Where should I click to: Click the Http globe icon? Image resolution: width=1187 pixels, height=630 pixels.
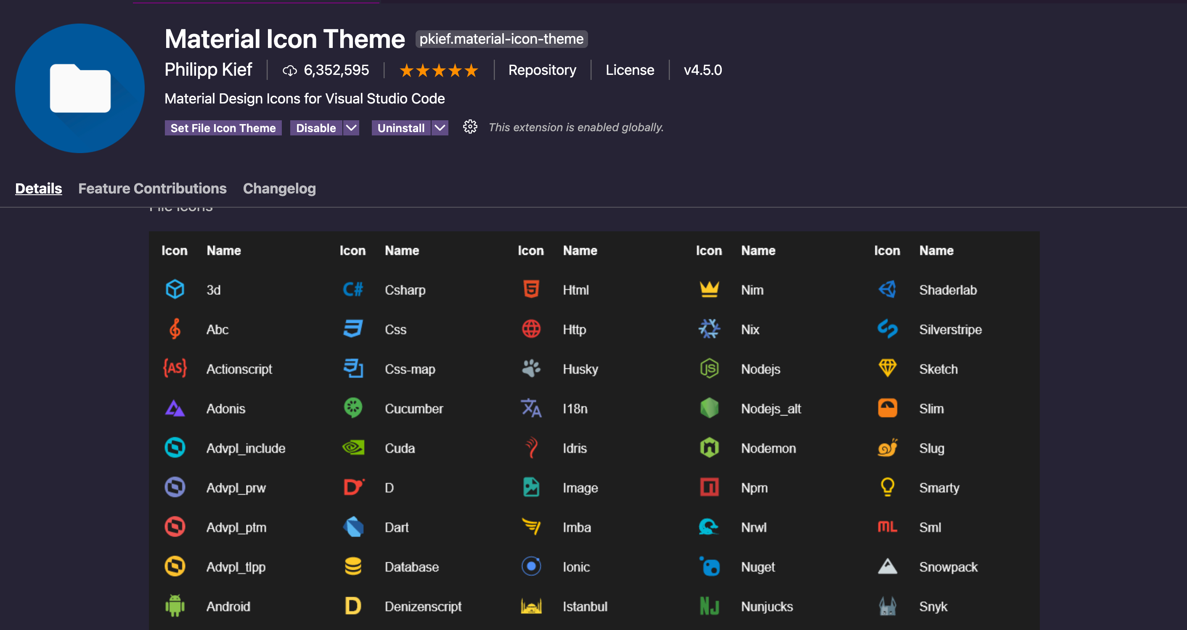pyautogui.click(x=531, y=329)
